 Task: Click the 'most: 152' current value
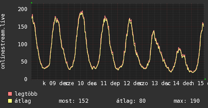[73, 101]
